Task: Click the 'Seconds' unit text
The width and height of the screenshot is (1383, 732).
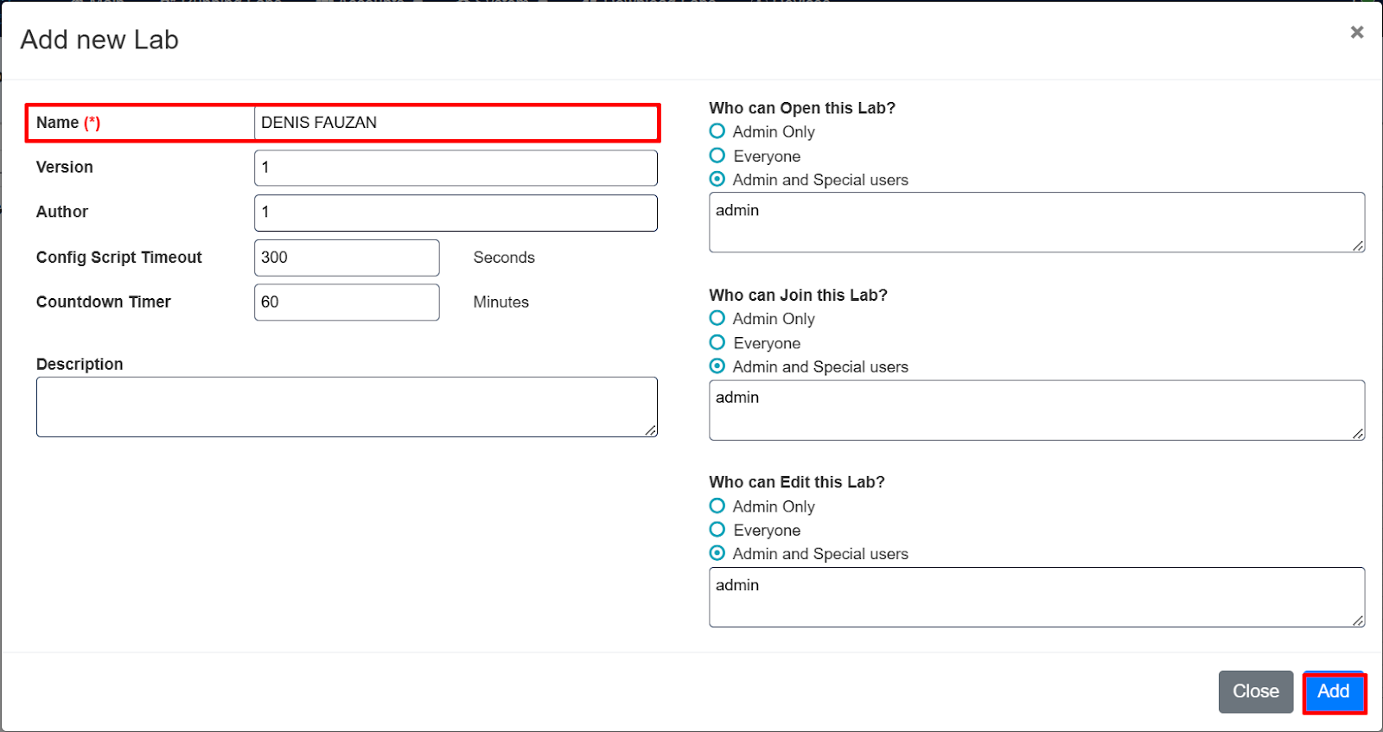Action: (x=504, y=258)
